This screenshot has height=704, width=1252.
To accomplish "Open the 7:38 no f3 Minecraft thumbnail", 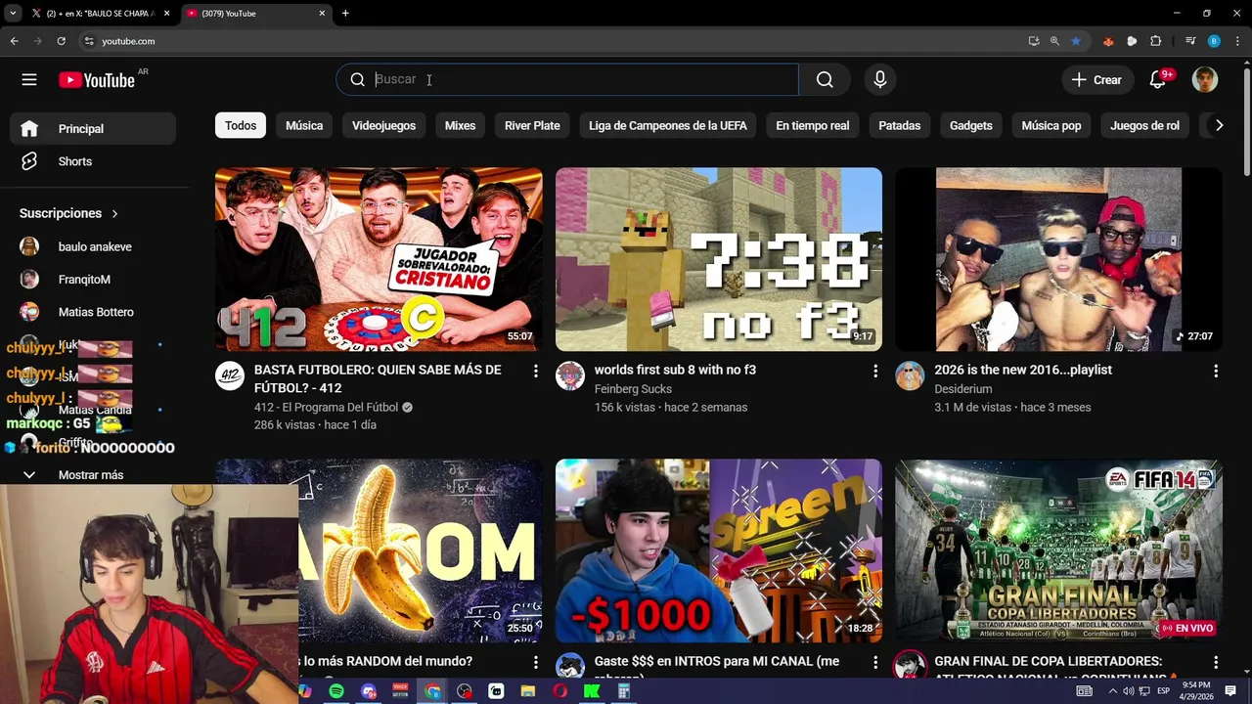I will [x=719, y=259].
